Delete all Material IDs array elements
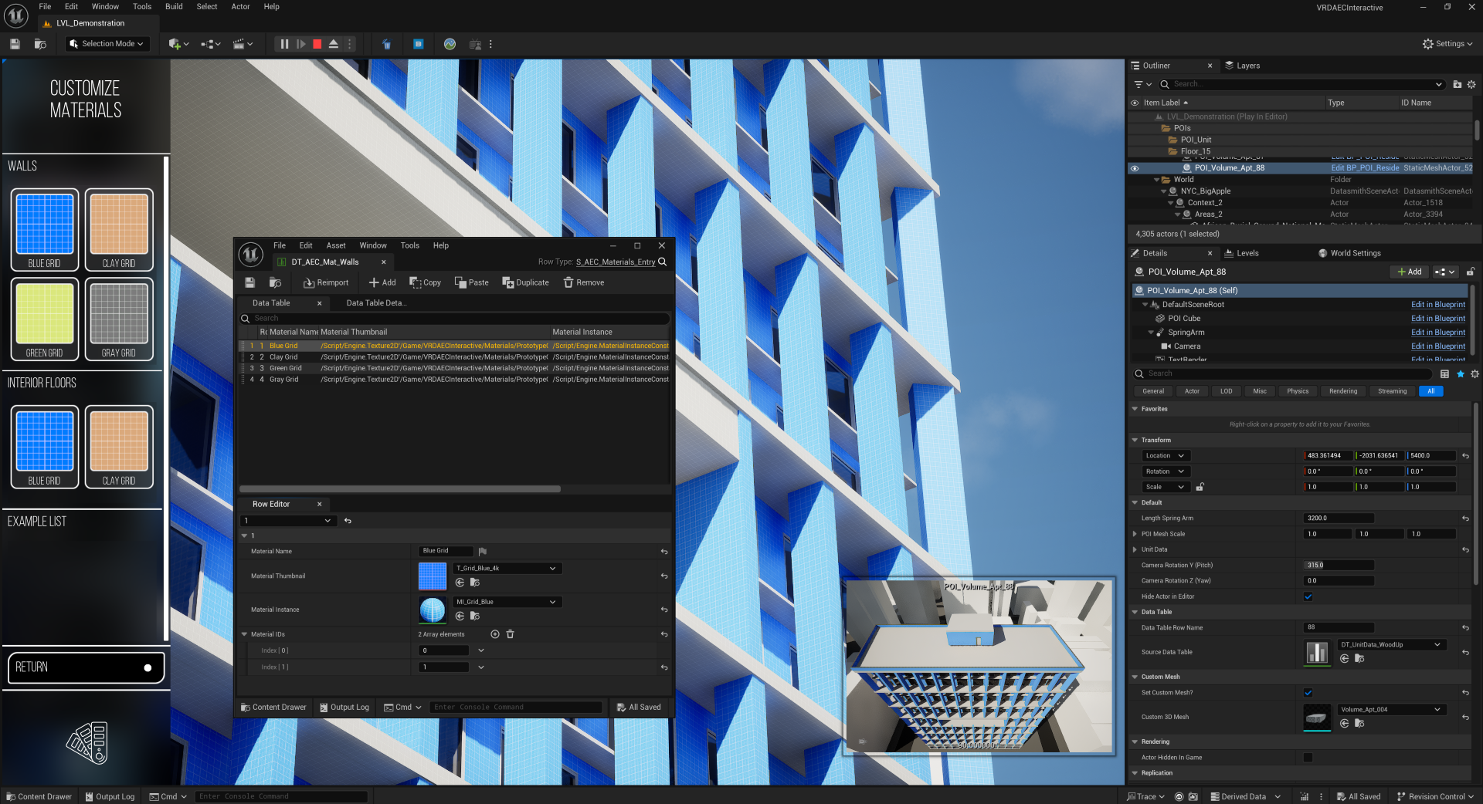 tap(510, 634)
